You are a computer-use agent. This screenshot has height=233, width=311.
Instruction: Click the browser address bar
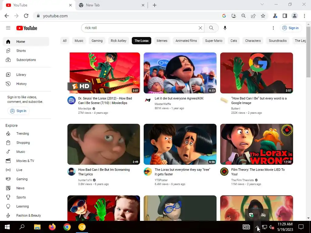127,16
